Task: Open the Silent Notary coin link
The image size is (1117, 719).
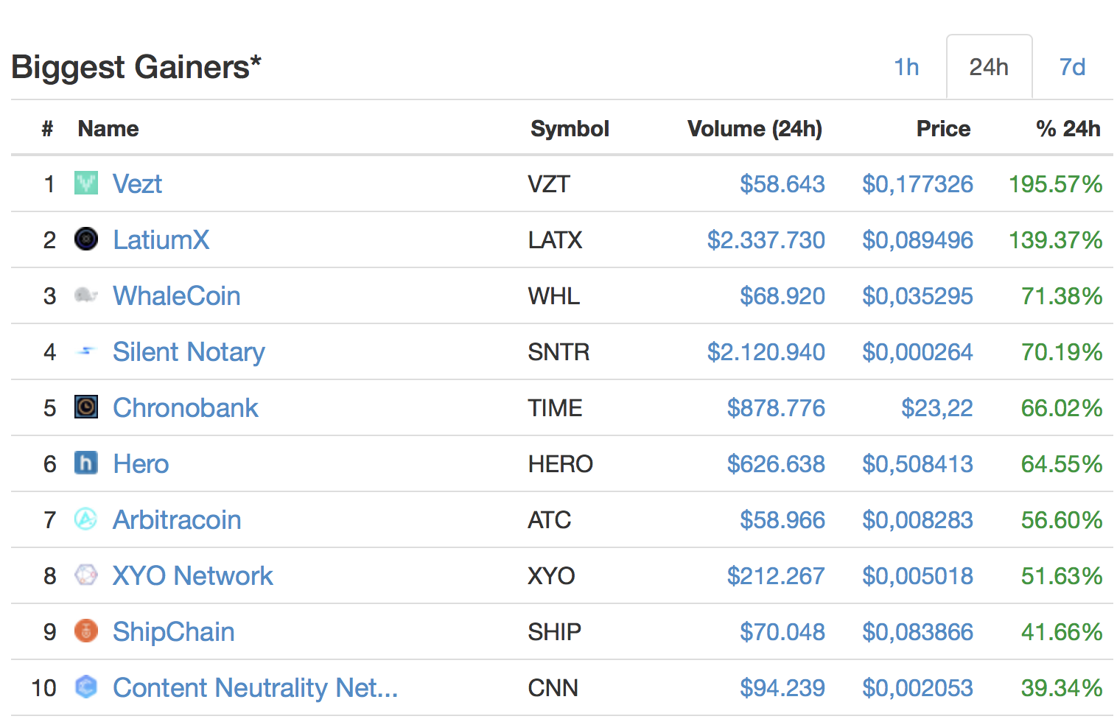Action: tap(189, 351)
